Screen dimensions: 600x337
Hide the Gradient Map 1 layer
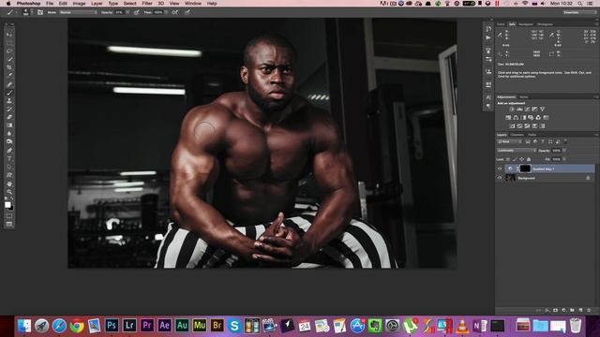(500, 168)
